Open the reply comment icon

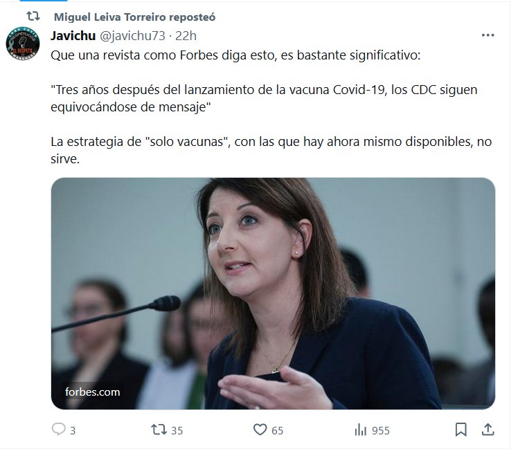coord(58,430)
